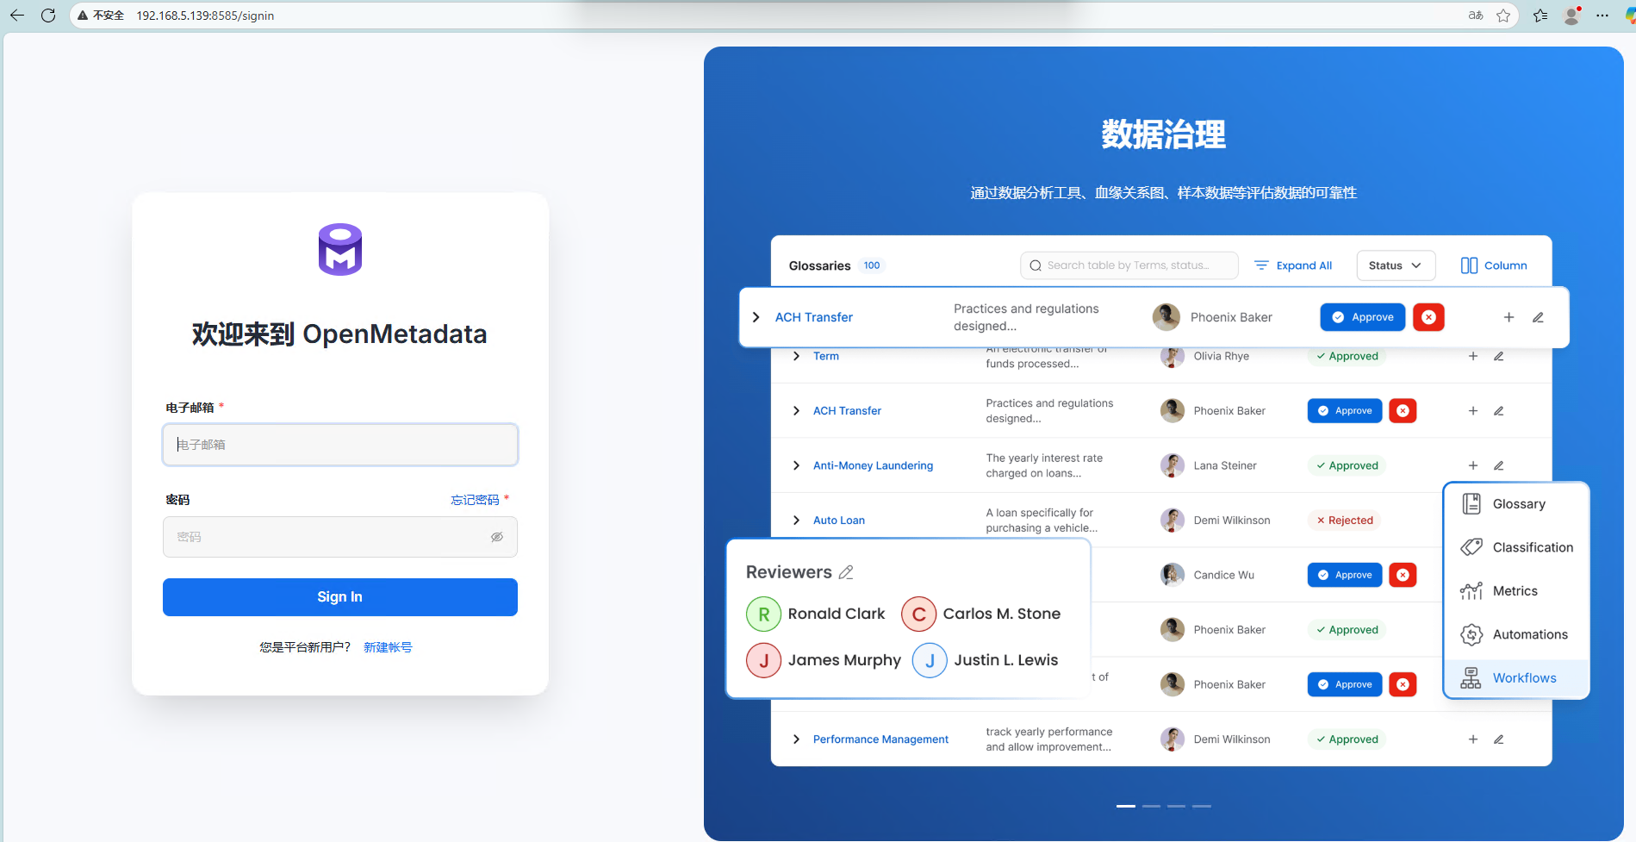Open the Anti-Money Laundering term link

(x=873, y=465)
